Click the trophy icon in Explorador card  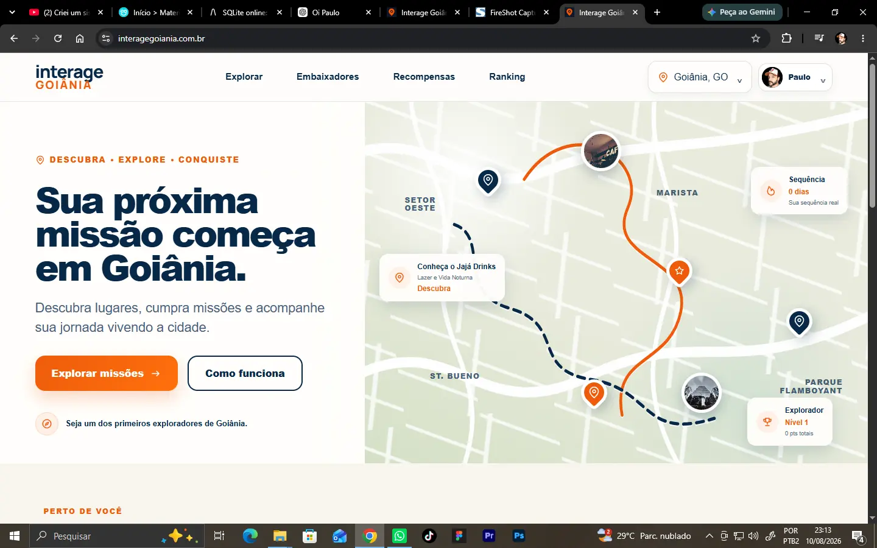point(767,421)
